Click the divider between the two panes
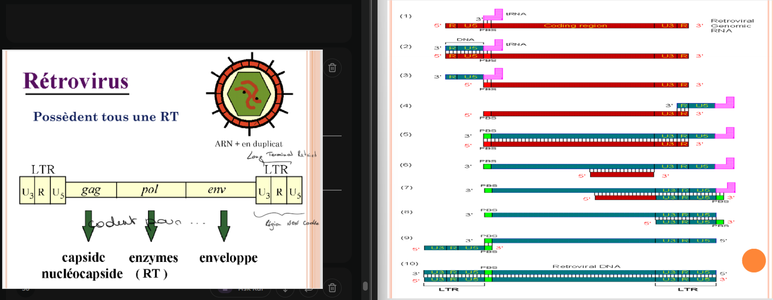Screen dimensions: 773x300 click(x=375, y=150)
